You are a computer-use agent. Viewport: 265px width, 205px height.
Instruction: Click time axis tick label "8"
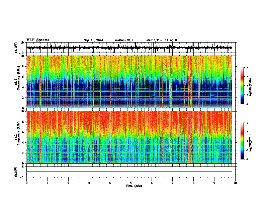tap(193, 183)
